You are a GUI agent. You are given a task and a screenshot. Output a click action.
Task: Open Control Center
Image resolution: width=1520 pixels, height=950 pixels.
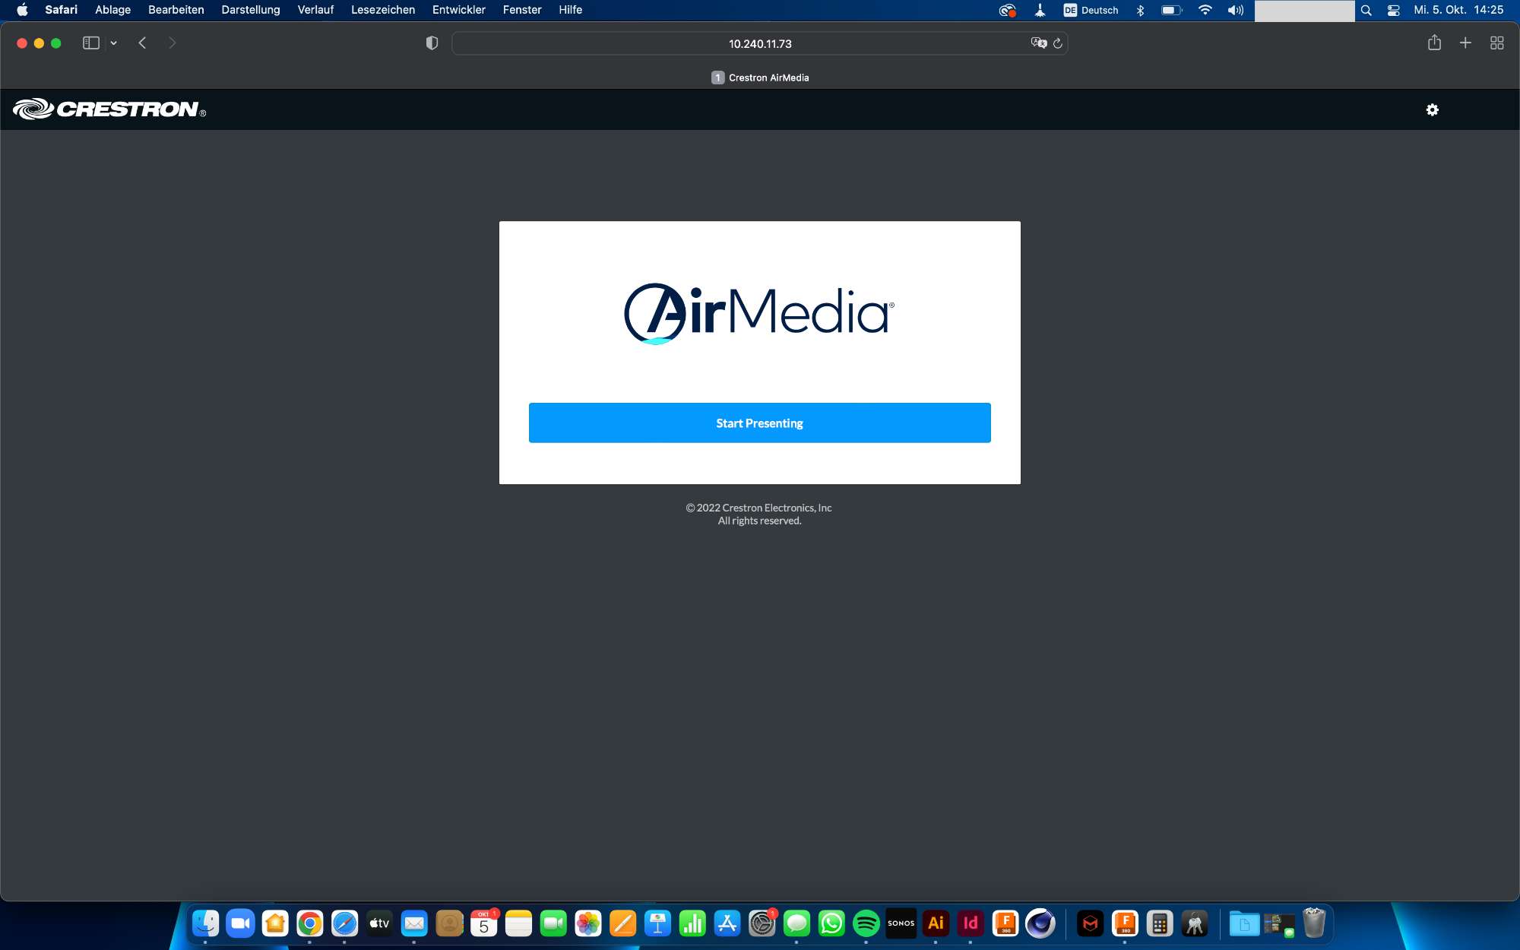1393,10
